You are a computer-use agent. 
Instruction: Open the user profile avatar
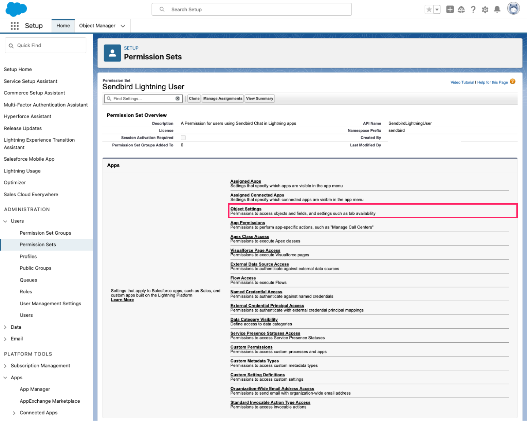tap(513, 8)
